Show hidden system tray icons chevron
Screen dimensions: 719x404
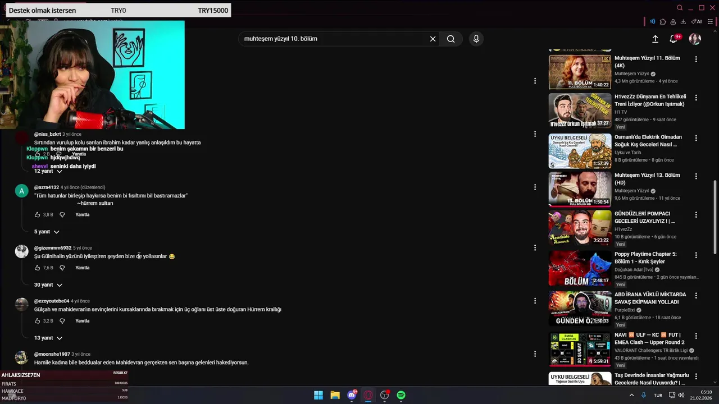click(631, 395)
